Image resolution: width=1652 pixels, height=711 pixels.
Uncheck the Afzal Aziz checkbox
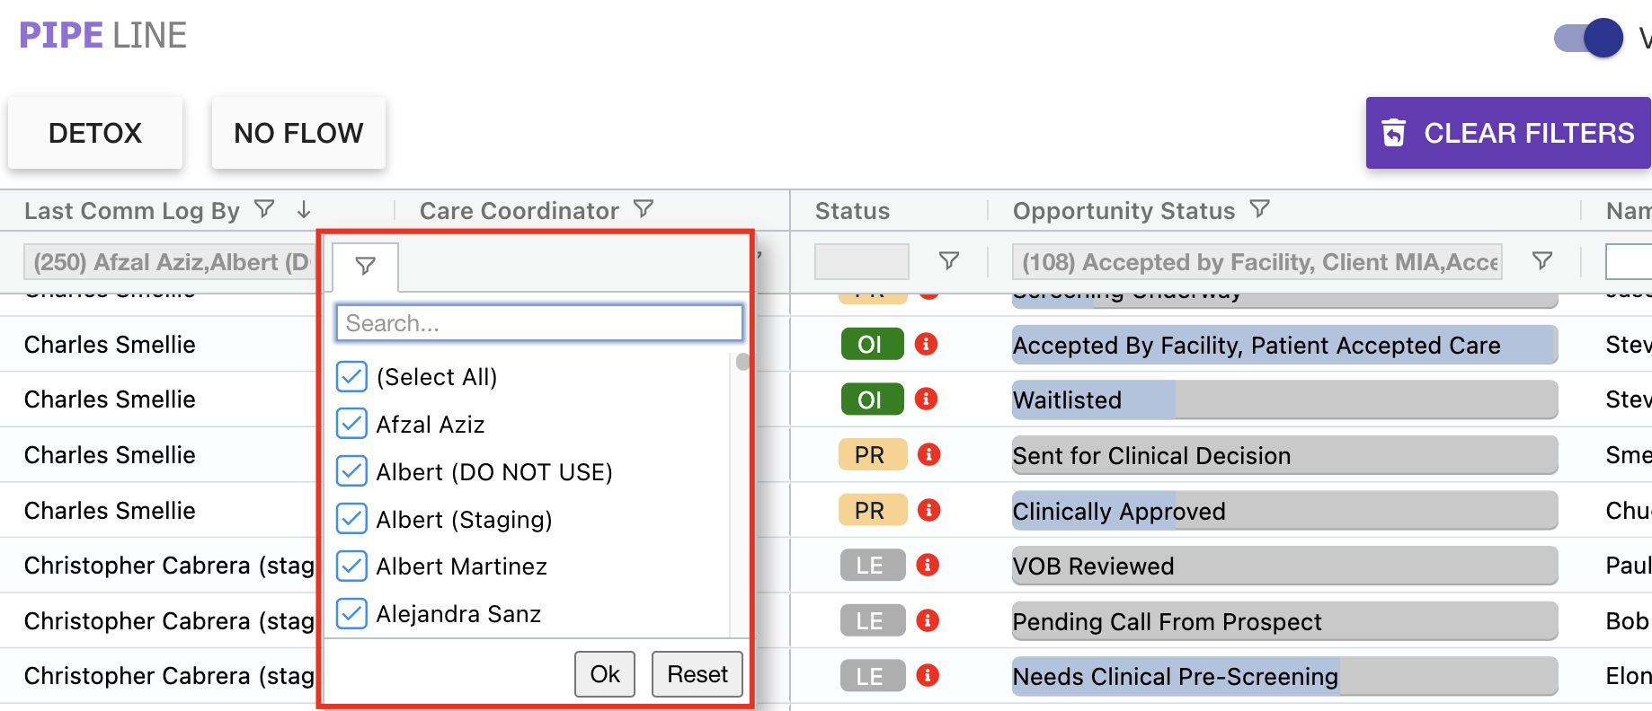pyautogui.click(x=351, y=424)
